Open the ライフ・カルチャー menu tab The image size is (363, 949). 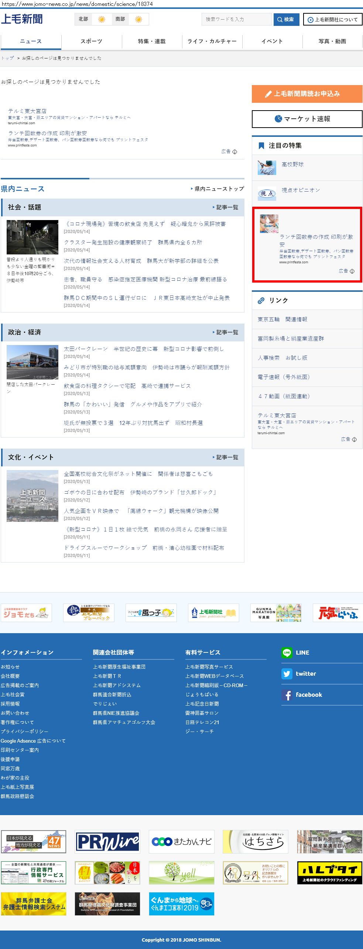(x=212, y=41)
